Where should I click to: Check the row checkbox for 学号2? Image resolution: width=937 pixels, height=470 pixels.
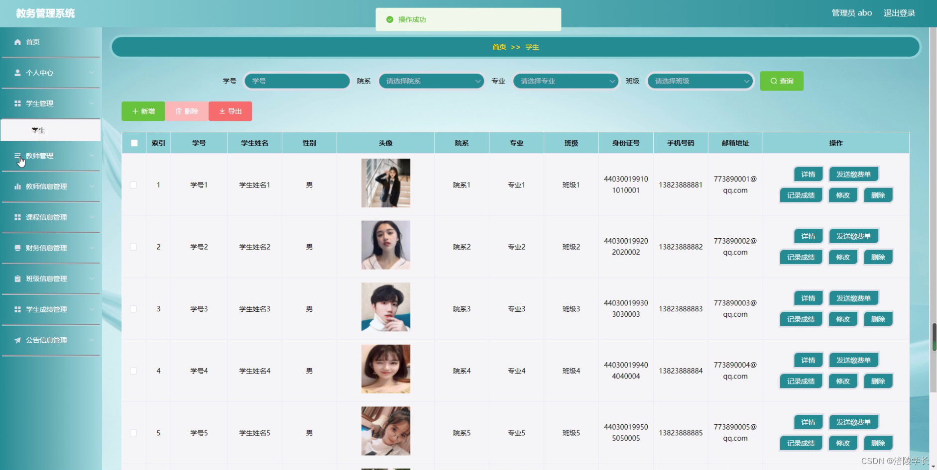click(x=133, y=246)
